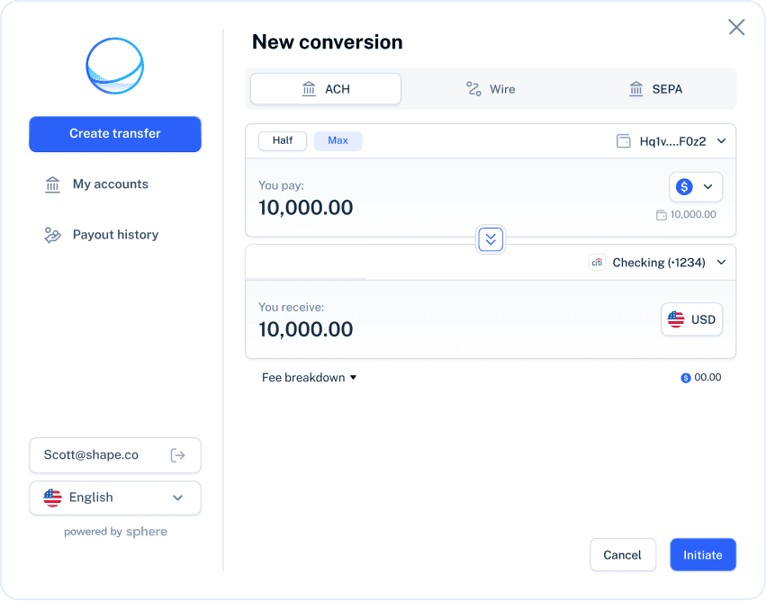Image resolution: width=766 pixels, height=601 pixels.
Task: Click the You pay: label
Action: (x=281, y=185)
